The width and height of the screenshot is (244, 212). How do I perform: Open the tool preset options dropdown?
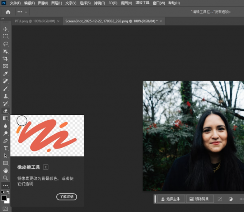click(x=22, y=12)
